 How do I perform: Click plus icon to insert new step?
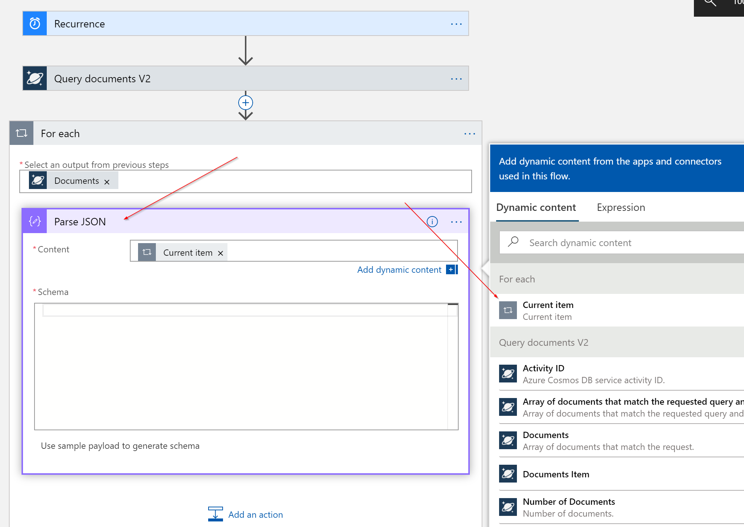point(245,103)
